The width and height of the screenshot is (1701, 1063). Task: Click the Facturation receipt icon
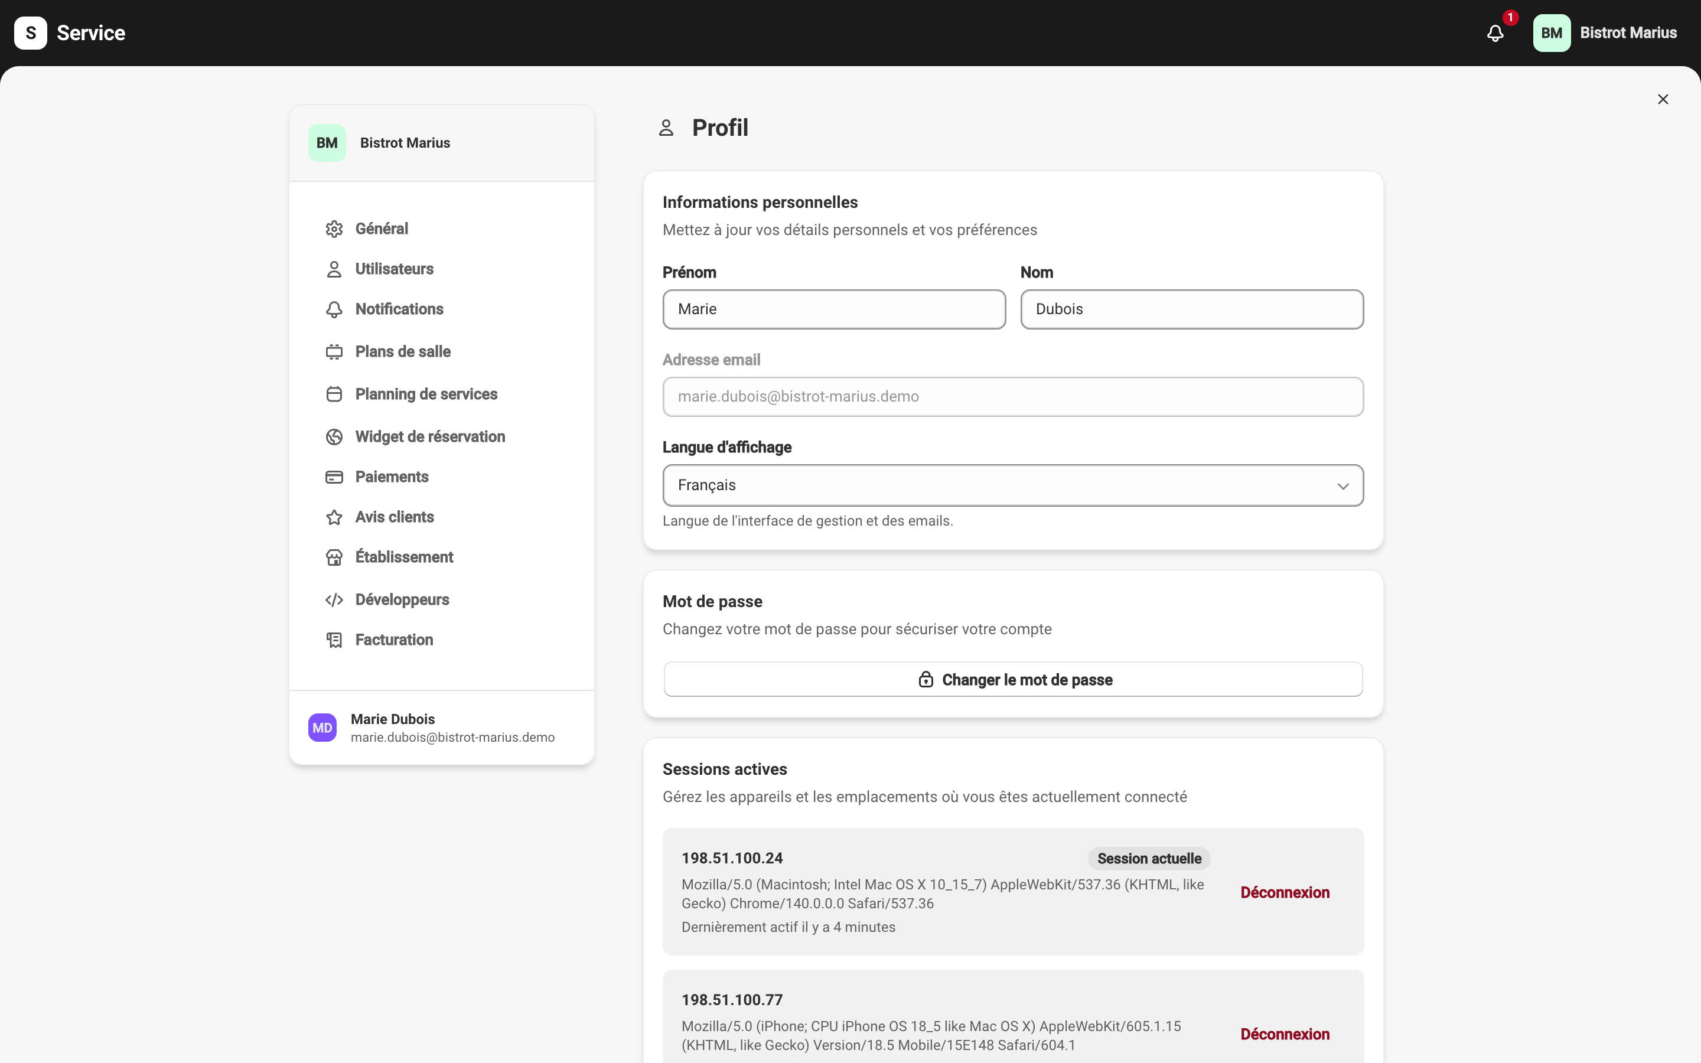[334, 640]
